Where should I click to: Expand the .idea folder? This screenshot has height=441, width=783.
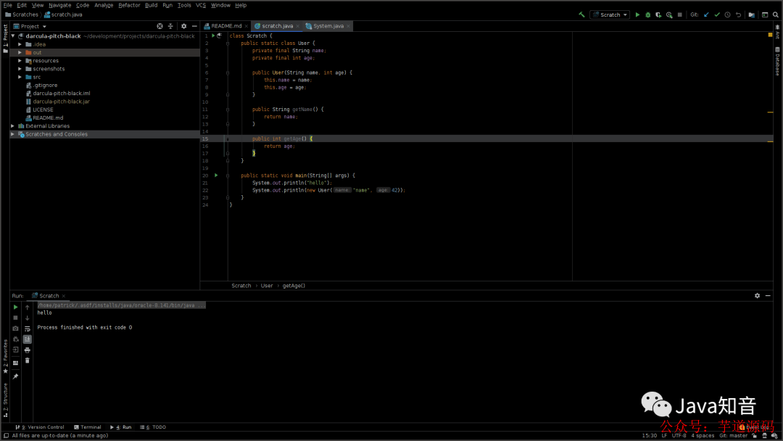[20, 44]
